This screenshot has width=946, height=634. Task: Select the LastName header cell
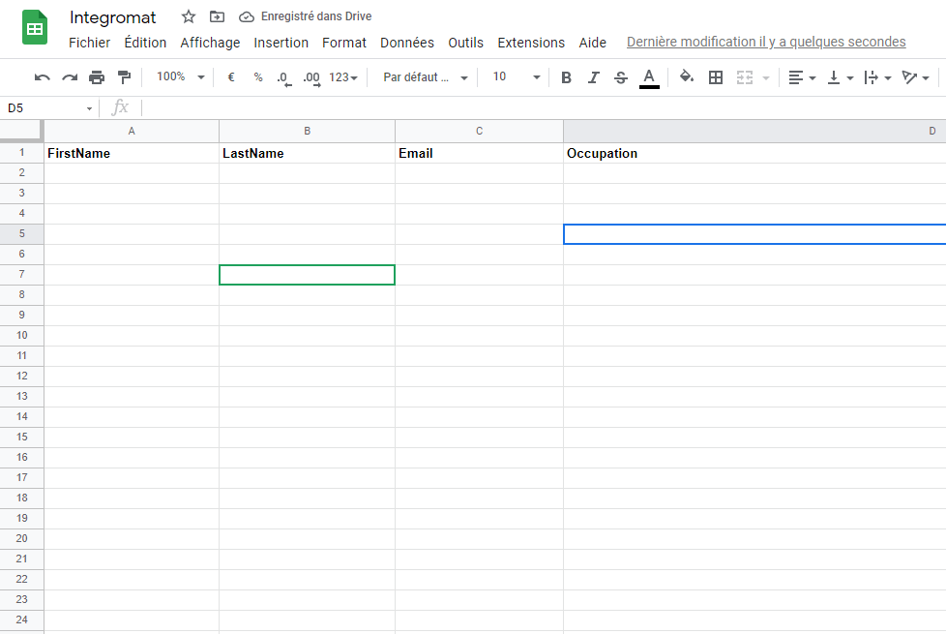click(x=307, y=153)
